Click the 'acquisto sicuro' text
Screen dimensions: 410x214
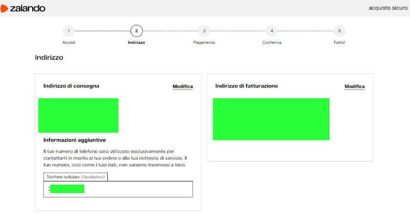[x=388, y=8]
